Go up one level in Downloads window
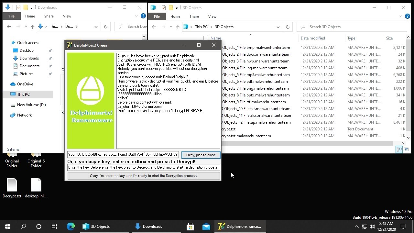The width and height of the screenshot is (414, 233). pos(32,27)
